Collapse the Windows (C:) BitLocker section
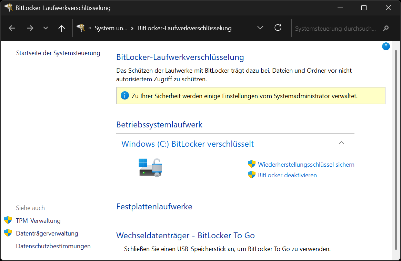401x261 pixels. pyautogui.click(x=341, y=143)
